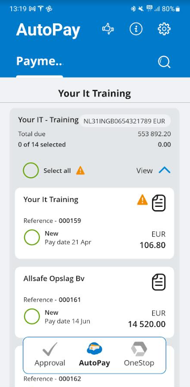Screen dimensions: 190x387
Task: Open the info icon in header
Action: pos(136,29)
